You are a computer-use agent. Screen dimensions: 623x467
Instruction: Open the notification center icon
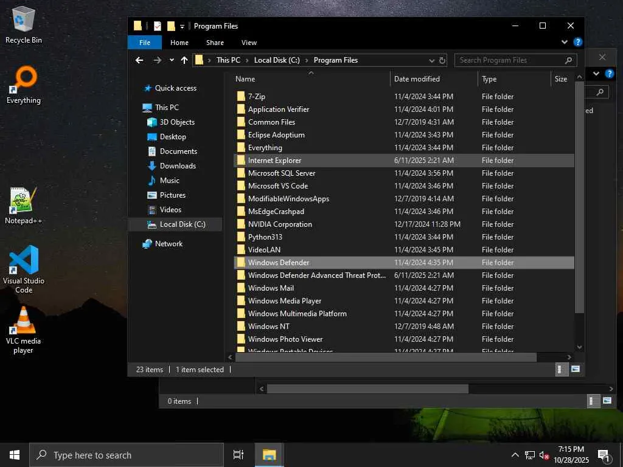[604, 455]
